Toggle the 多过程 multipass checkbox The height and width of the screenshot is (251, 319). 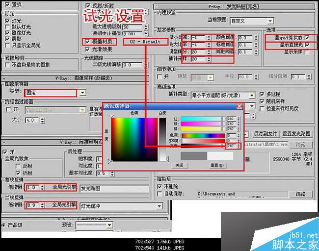262,94
